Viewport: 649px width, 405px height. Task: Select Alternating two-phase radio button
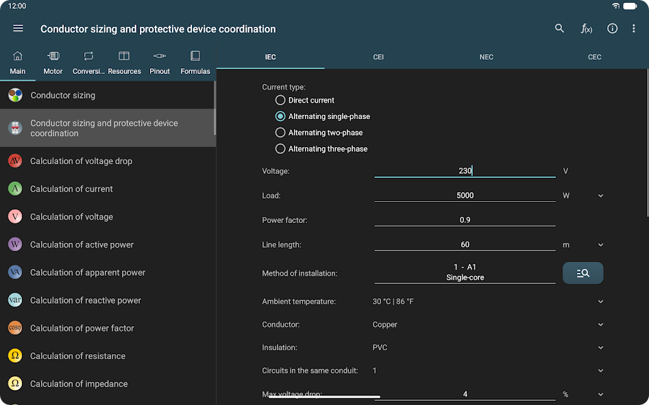coord(280,132)
